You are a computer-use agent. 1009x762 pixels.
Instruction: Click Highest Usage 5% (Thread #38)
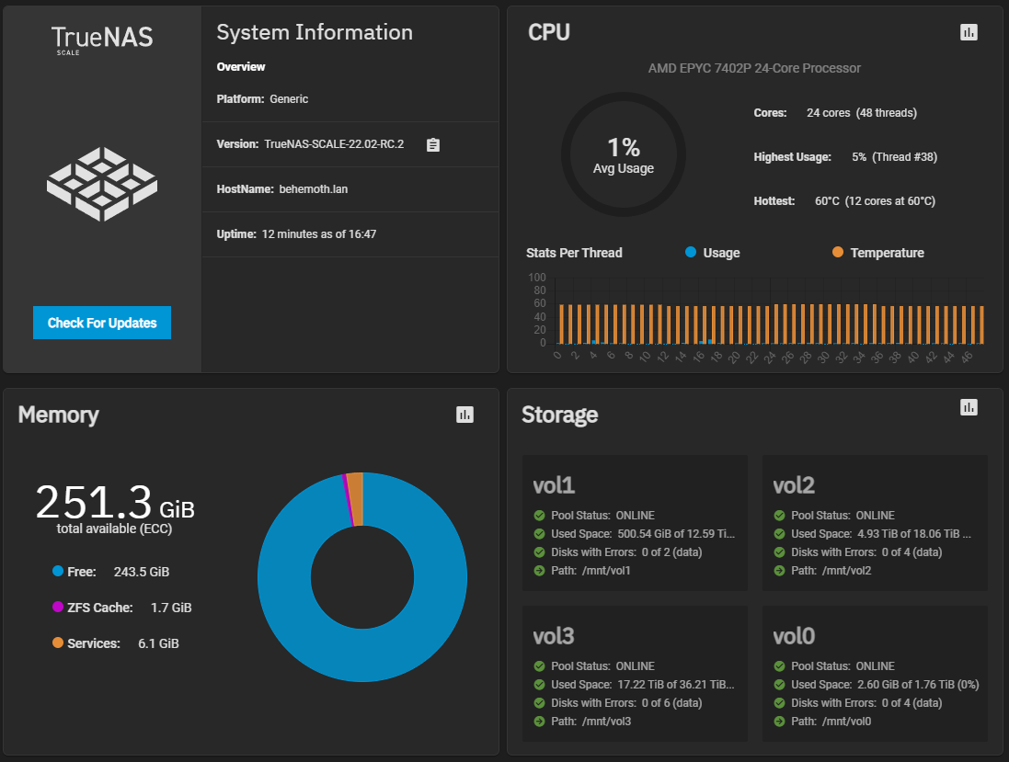[x=845, y=157]
